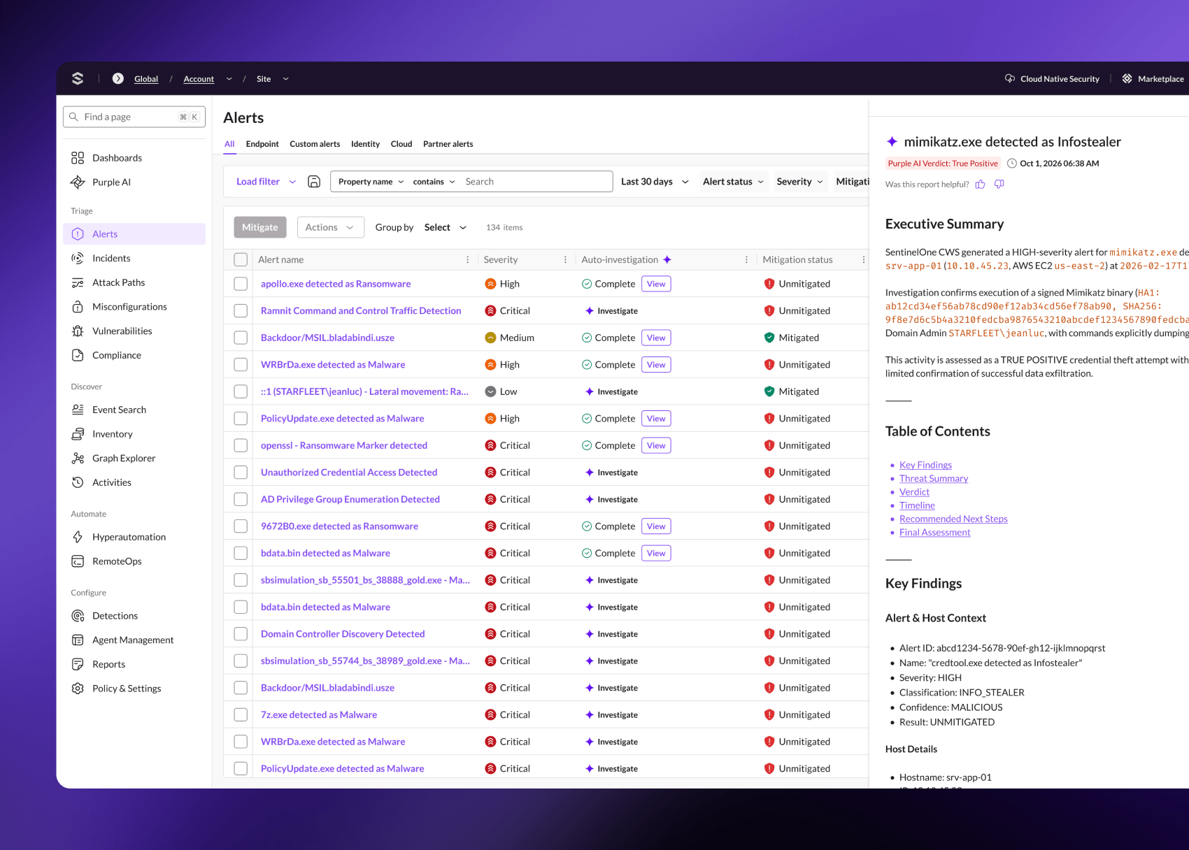
Task: Click the save filter icon
Action: (x=314, y=182)
